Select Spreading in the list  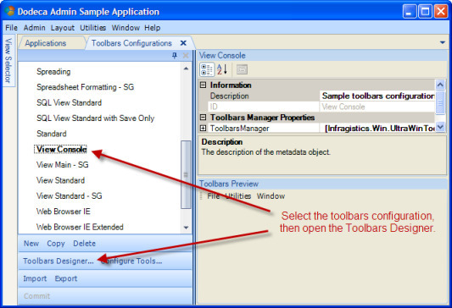click(53, 72)
